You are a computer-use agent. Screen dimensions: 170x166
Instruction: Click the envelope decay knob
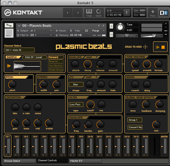click(88, 64)
